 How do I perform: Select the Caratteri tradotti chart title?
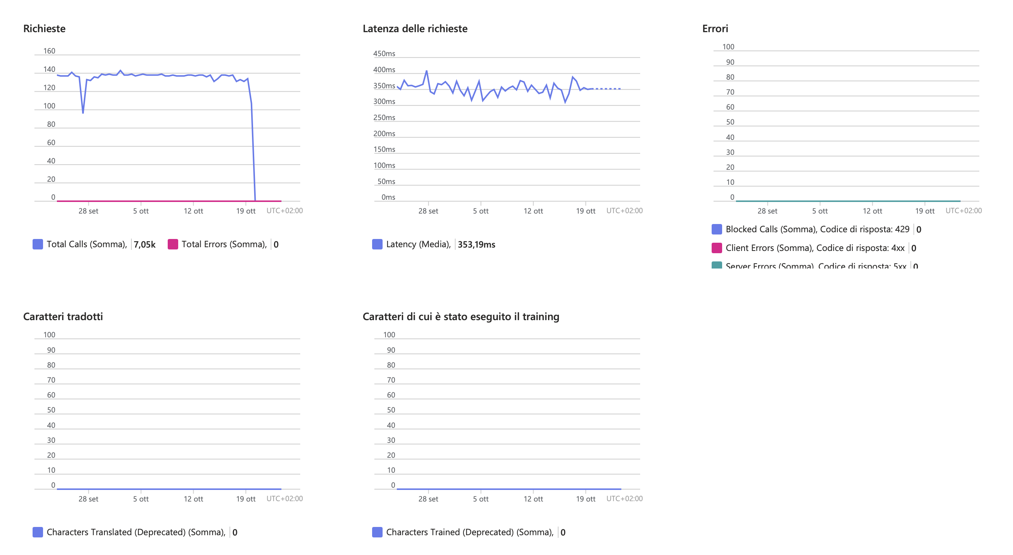point(63,316)
